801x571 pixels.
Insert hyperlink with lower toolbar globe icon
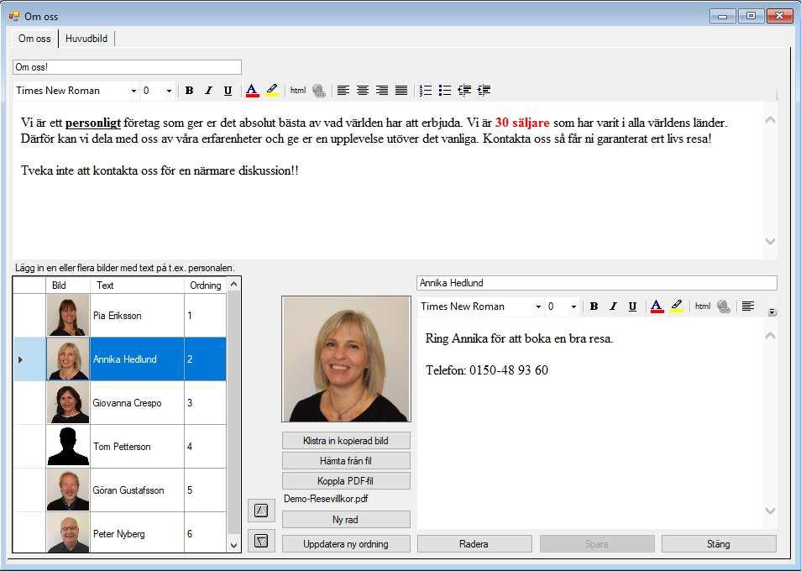(x=724, y=306)
